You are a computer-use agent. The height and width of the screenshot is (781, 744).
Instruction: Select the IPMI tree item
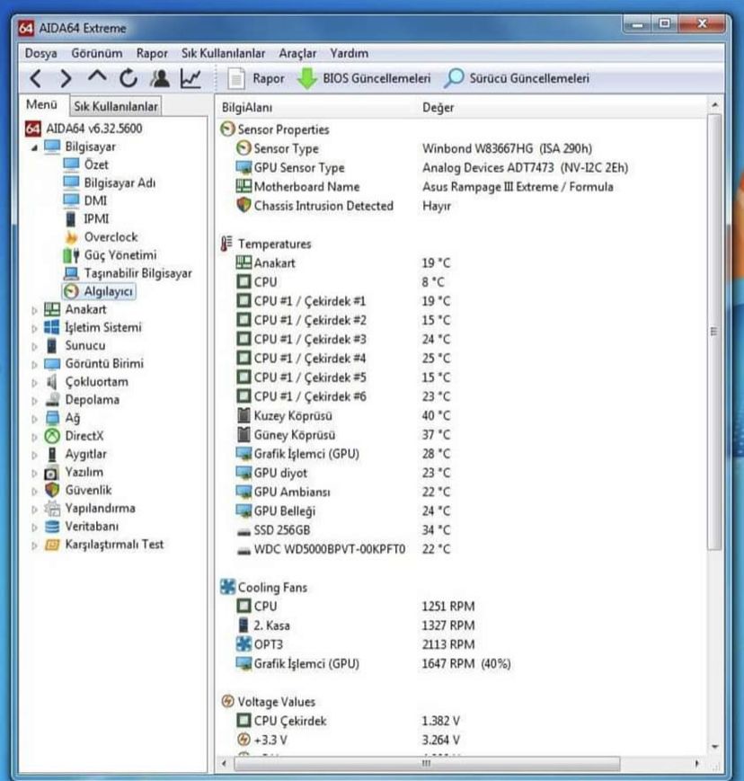[86, 218]
